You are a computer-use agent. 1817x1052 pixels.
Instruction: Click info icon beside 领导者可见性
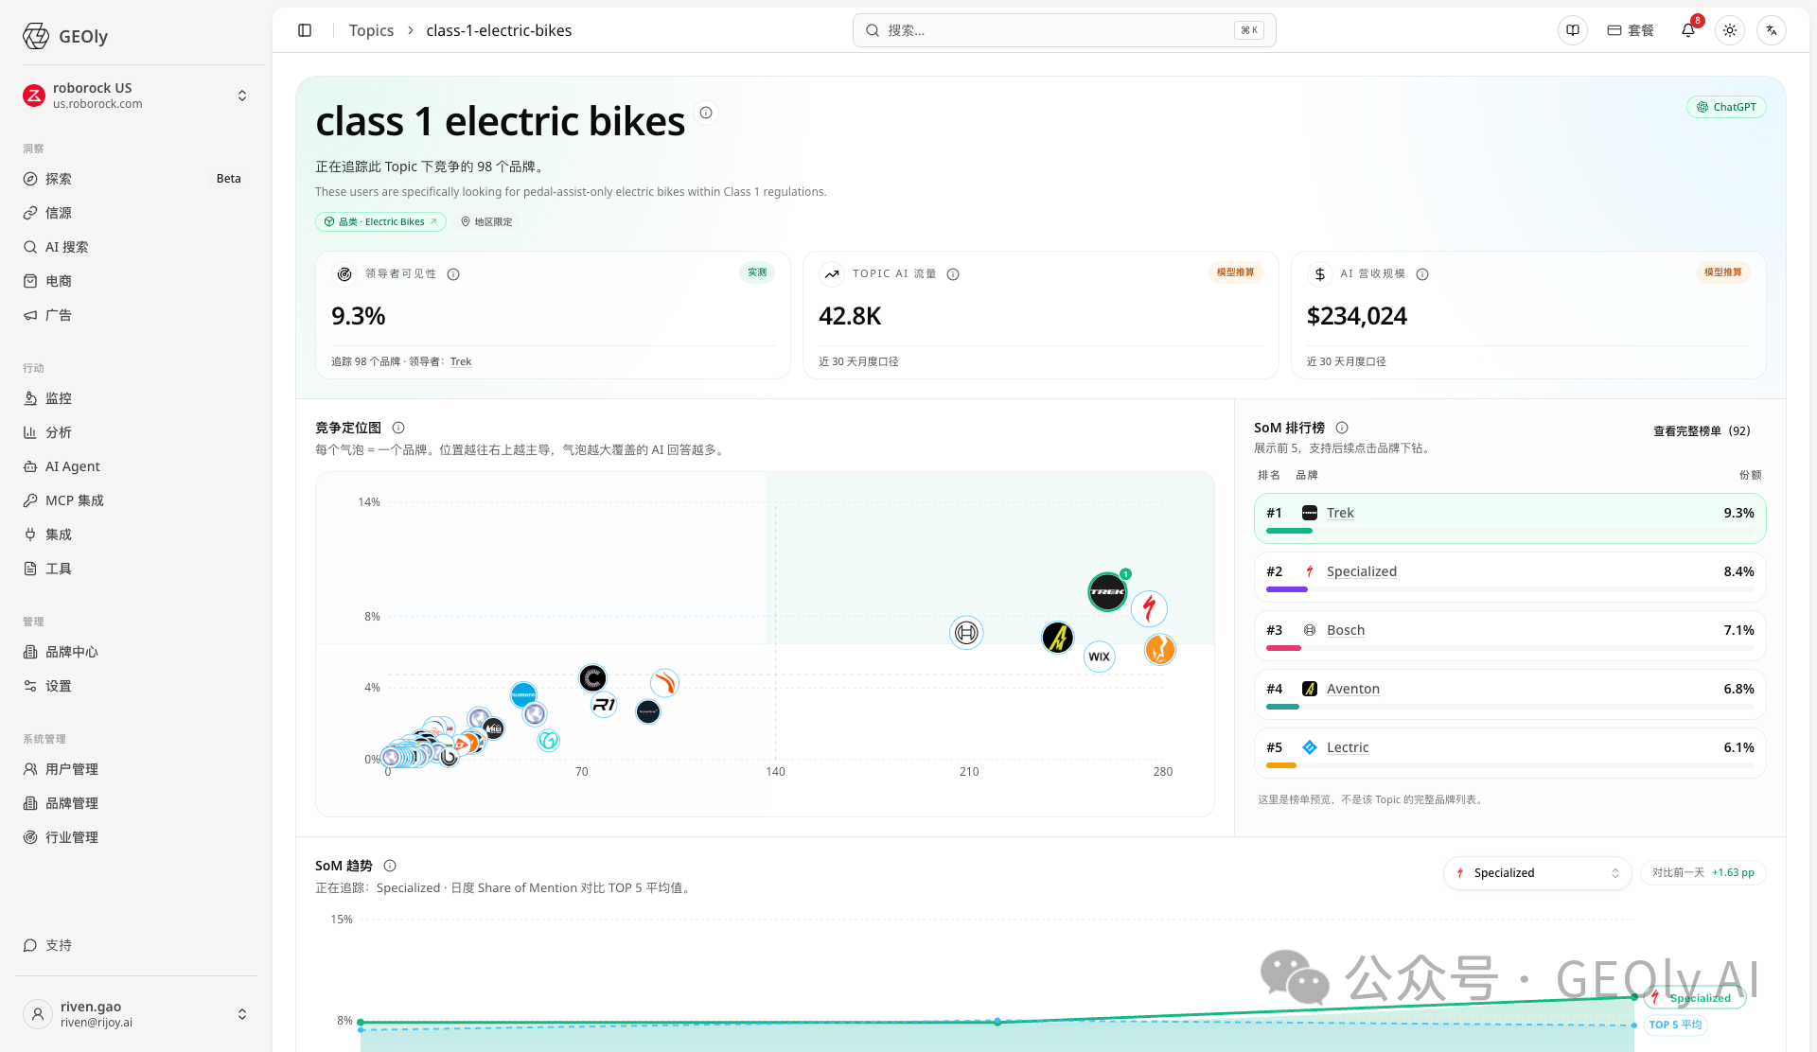[453, 274]
